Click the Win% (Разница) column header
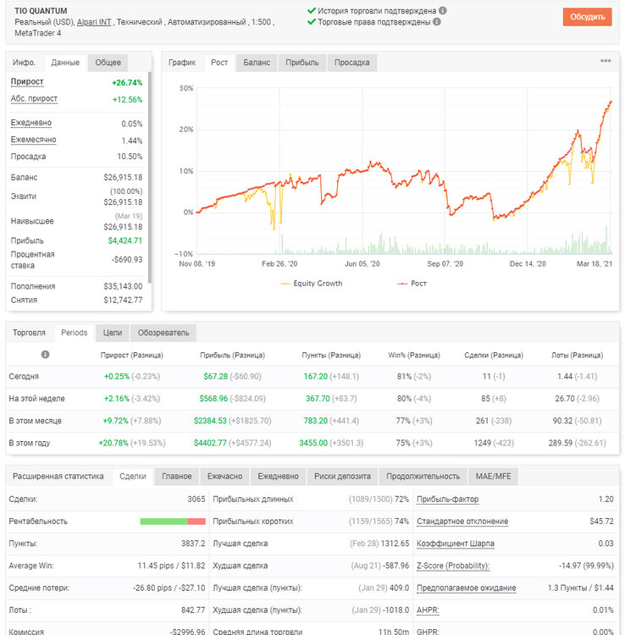Image resolution: width=625 pixels, height=635 pixels. tap(414, 356)
